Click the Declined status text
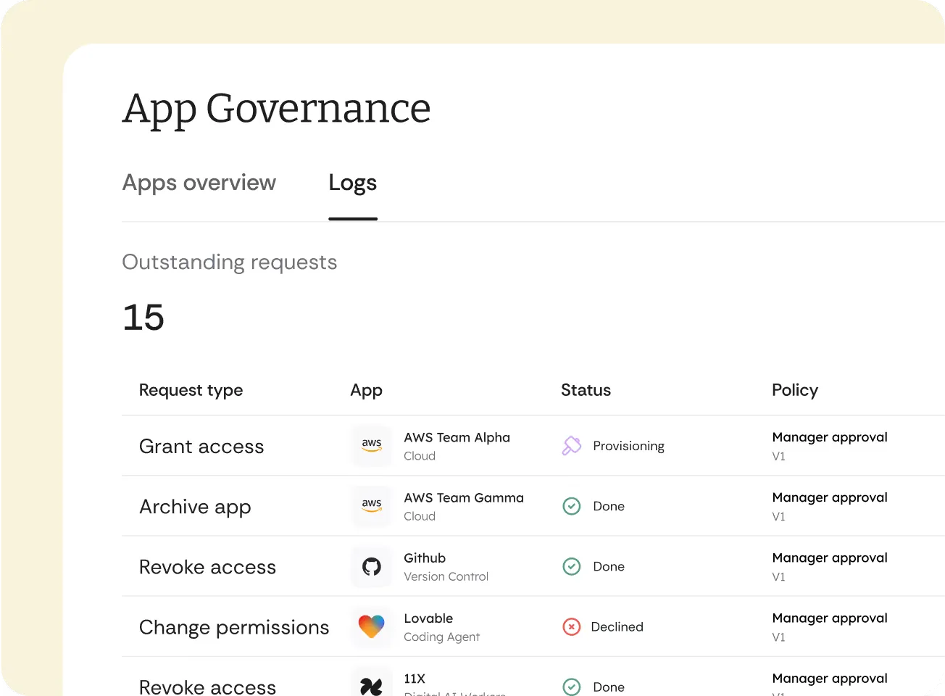Screen dimensions: 945x696 [617, 626]
